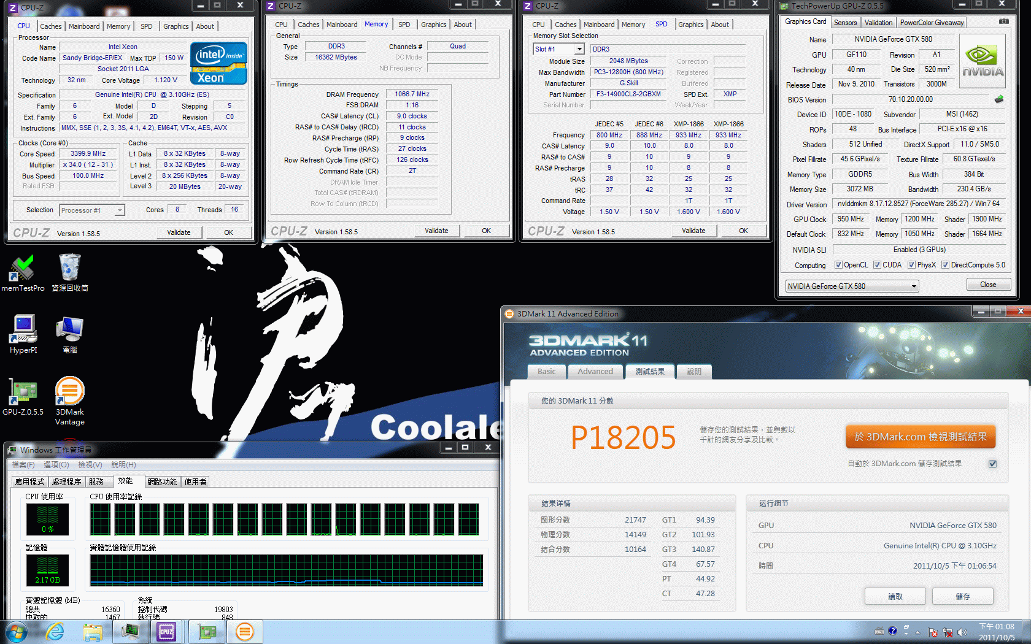Switch to Caches tab in first CPU-Z
The image size is (1031, 644).
[x=51, y=26]
